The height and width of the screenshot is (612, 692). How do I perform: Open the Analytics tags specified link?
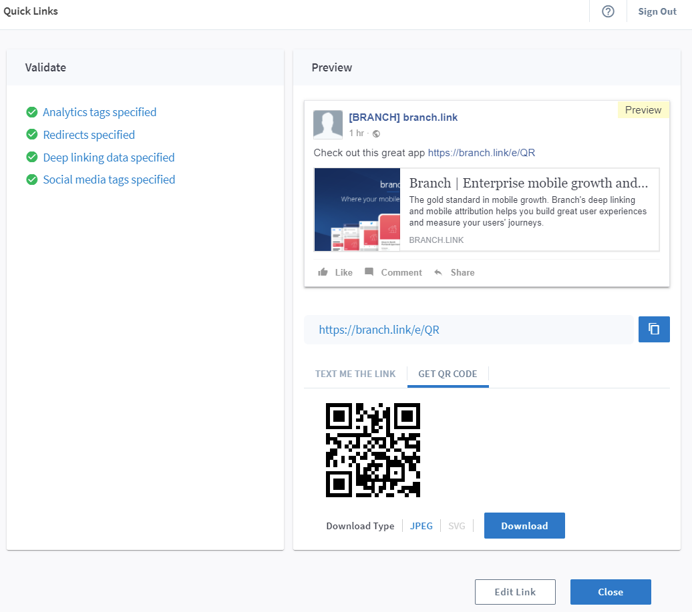coord(100,112)
